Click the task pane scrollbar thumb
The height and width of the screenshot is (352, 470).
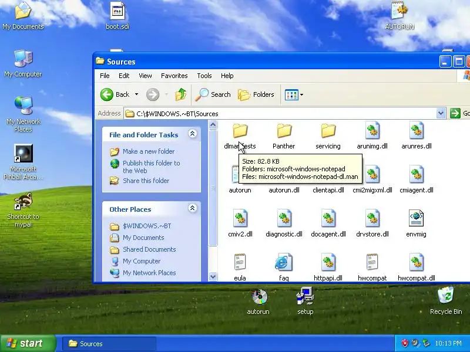click(213, 188)
